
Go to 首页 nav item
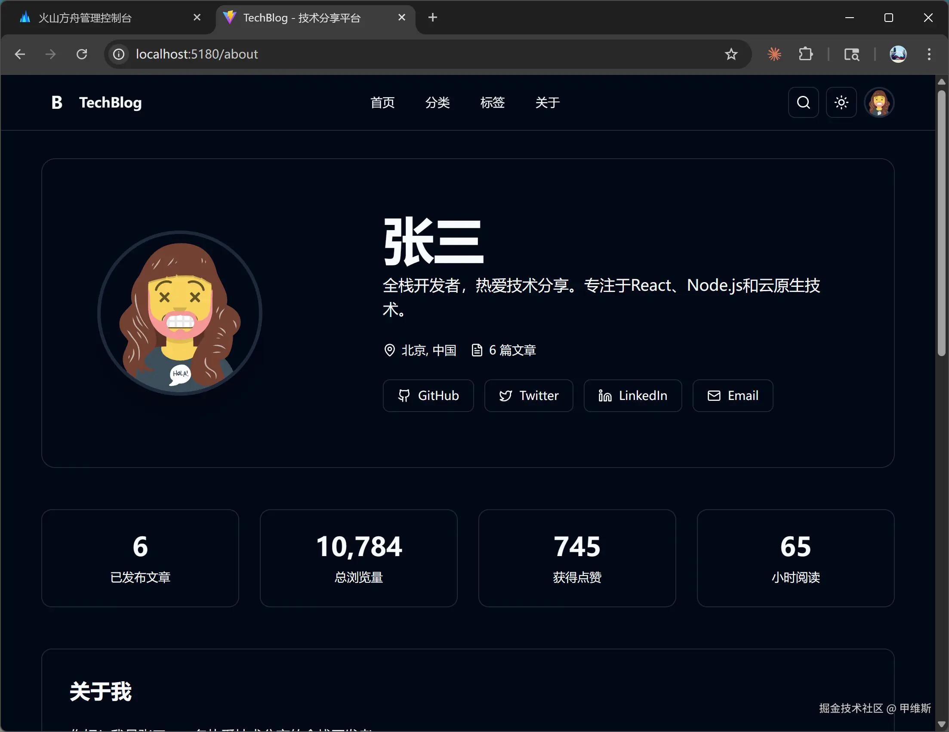pos(382,102)
